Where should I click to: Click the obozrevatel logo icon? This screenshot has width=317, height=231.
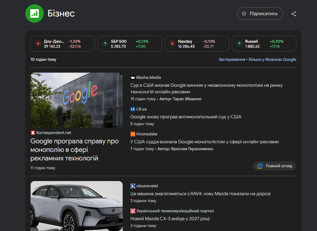tap(133, 186)
